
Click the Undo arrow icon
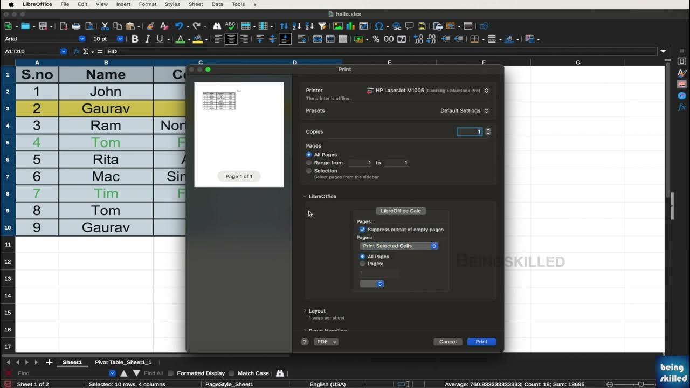coord(179,26)
